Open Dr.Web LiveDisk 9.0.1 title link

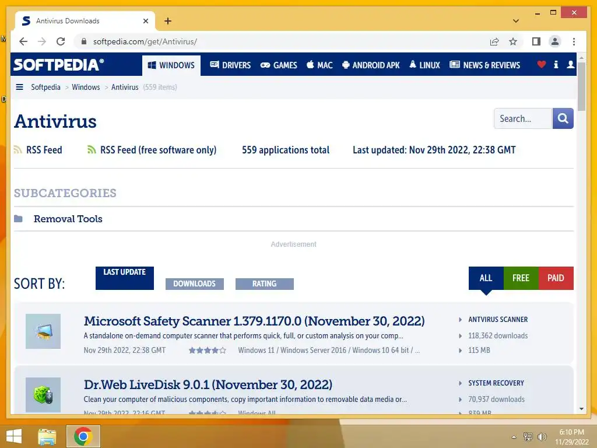pos(208,385)
